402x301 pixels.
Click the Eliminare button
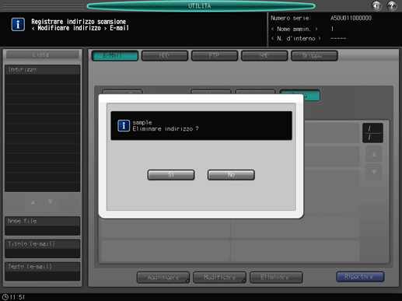tap(276, 278)
